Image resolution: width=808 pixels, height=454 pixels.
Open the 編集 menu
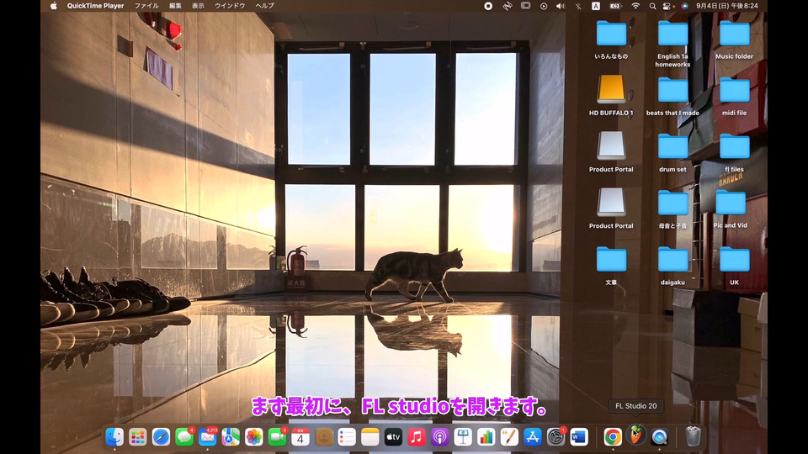pos(175,6)
